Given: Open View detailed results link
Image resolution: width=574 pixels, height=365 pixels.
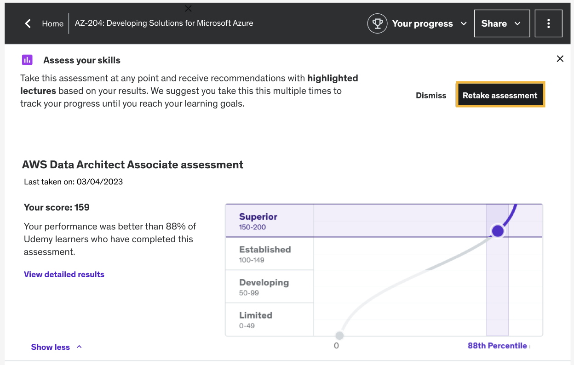Looking at the screenshot, I should (64, 274).
